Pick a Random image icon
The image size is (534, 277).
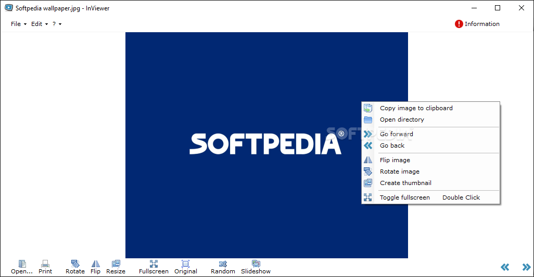pyautogui.click(x=223, y=263)
